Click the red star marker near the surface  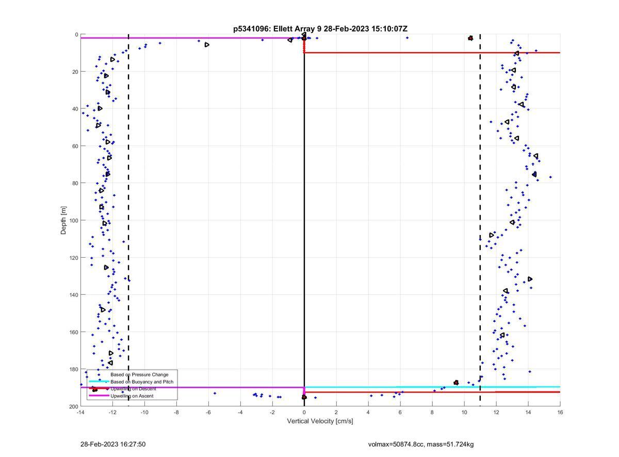tap(470, 38)
